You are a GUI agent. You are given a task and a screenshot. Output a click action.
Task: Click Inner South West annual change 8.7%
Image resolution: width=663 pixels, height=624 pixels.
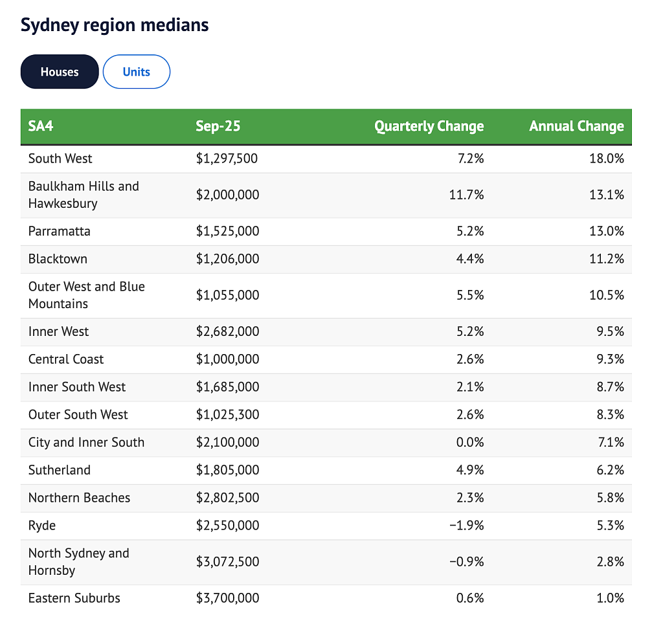(610, 387)
